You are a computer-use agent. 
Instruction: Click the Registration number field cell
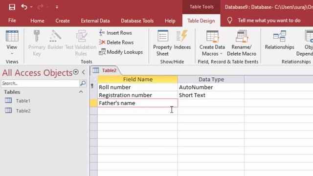137,95
